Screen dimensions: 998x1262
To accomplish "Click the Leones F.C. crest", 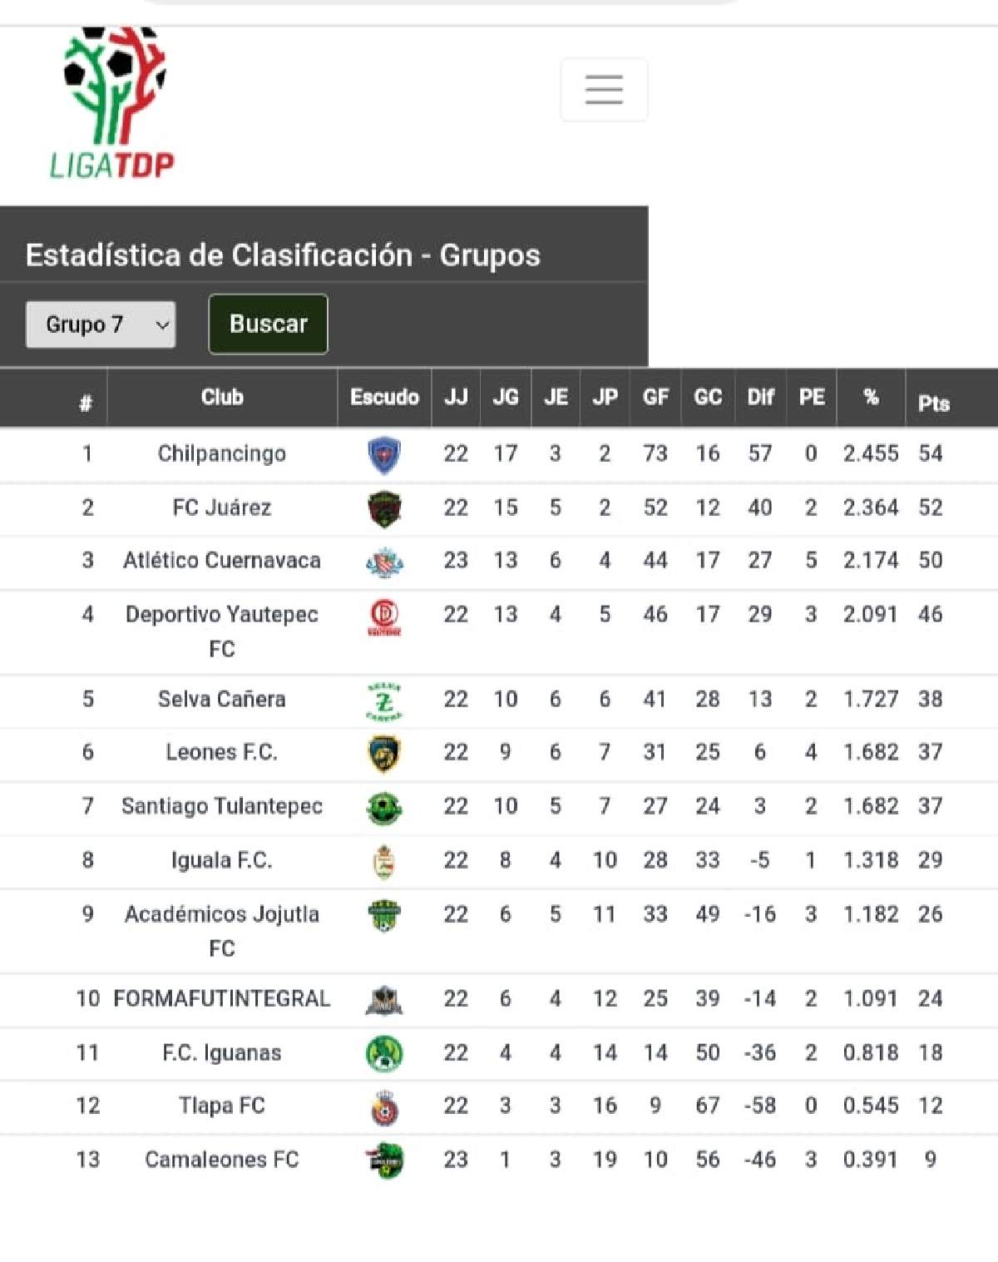I will 384,755.
